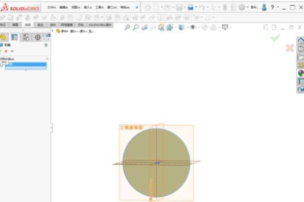Open the 帮助 (Help) menu
Viewport: 304px width, 202px height.
click(125, 7)
